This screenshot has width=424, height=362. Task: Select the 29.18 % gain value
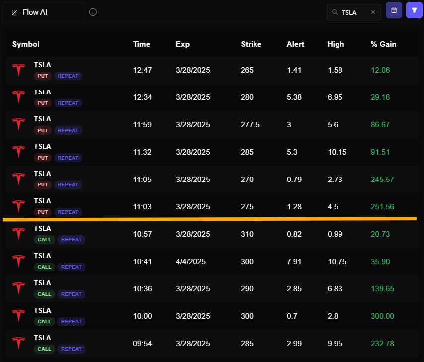click(x=380, y=97)
